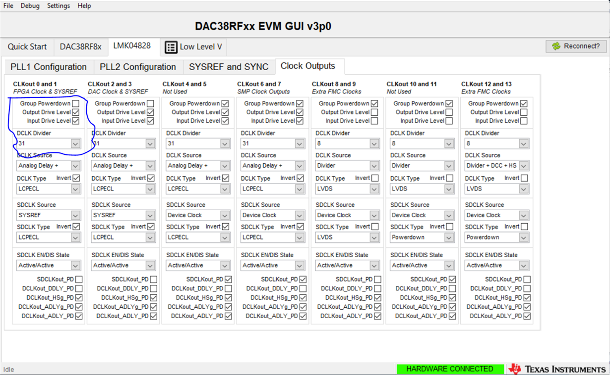Click the Reconnect button icon
Viewport: 610px width, 375px height.
point(556,46)
